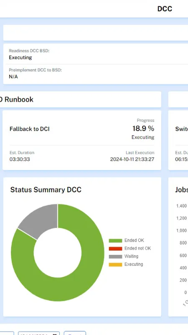
Task: Toggle the Executing legend label
Action: click(x=134, y=264)
